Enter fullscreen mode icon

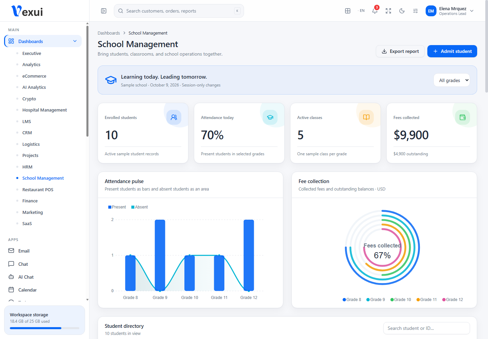pos(388,11)
